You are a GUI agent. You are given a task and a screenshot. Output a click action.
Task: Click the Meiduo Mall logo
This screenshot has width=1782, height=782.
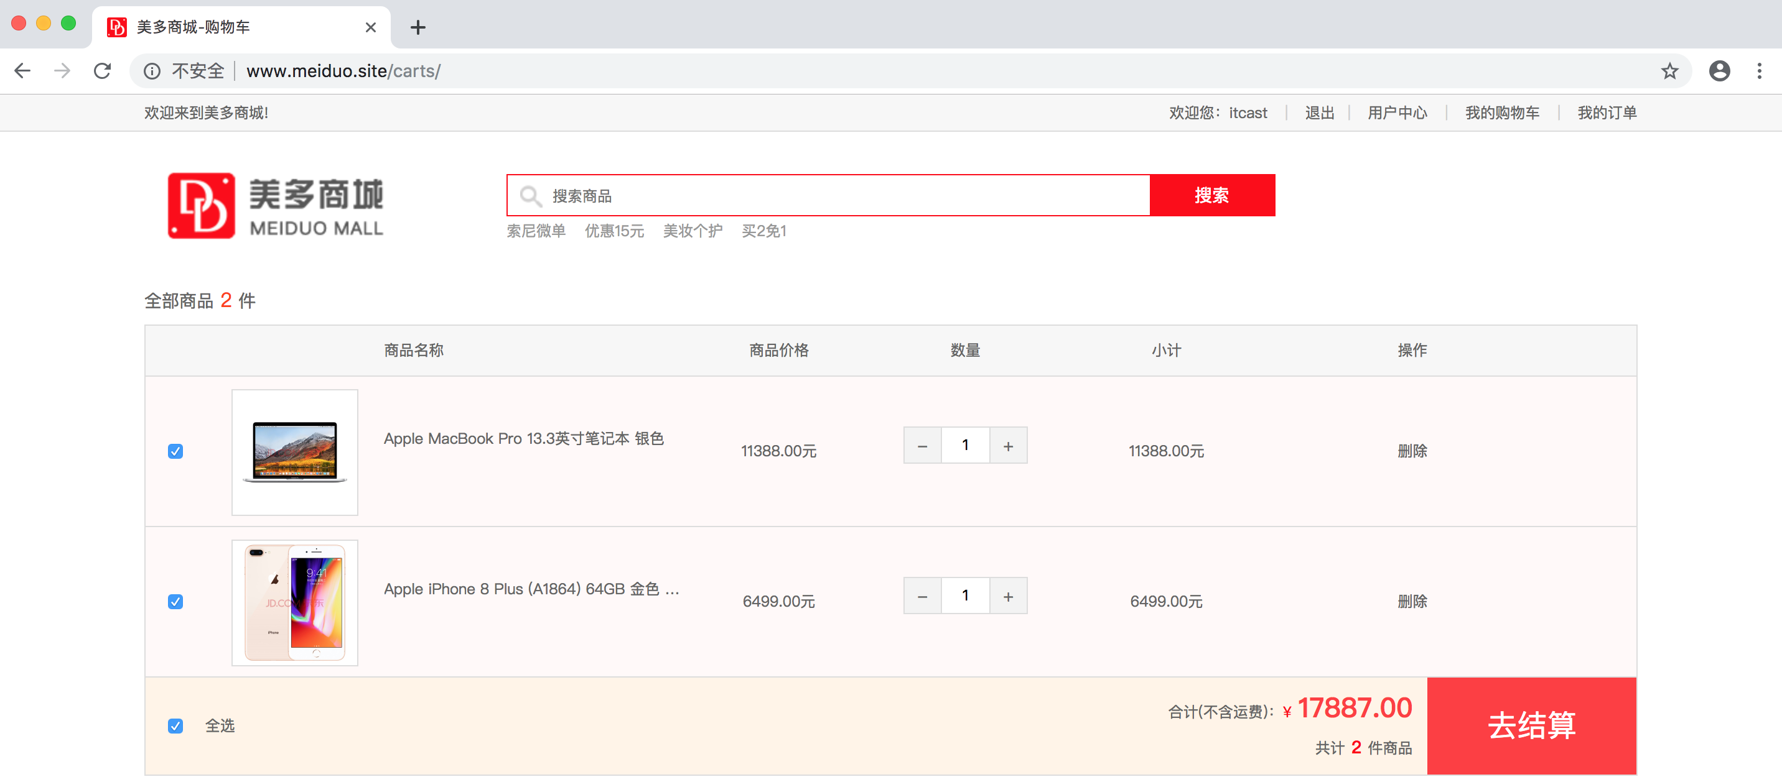point(274,206)
